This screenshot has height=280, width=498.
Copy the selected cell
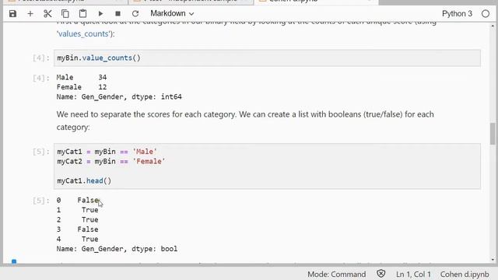[65, 14]
